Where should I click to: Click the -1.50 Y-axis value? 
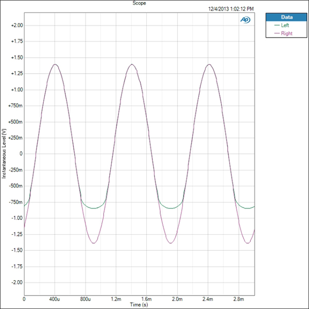click(x=17, y=250)
